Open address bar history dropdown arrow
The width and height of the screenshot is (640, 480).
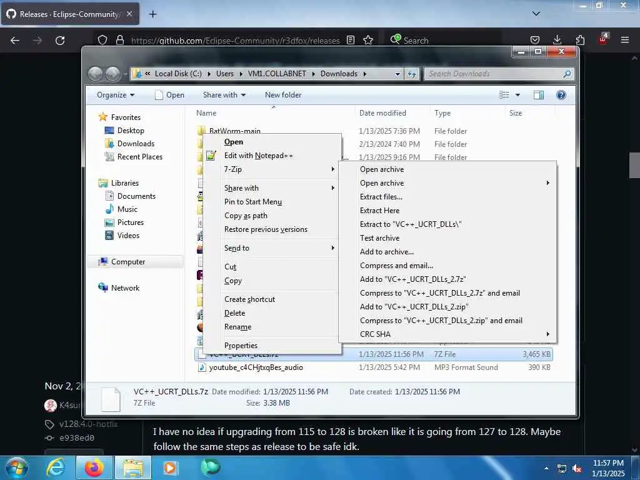(x=397, y=74)
